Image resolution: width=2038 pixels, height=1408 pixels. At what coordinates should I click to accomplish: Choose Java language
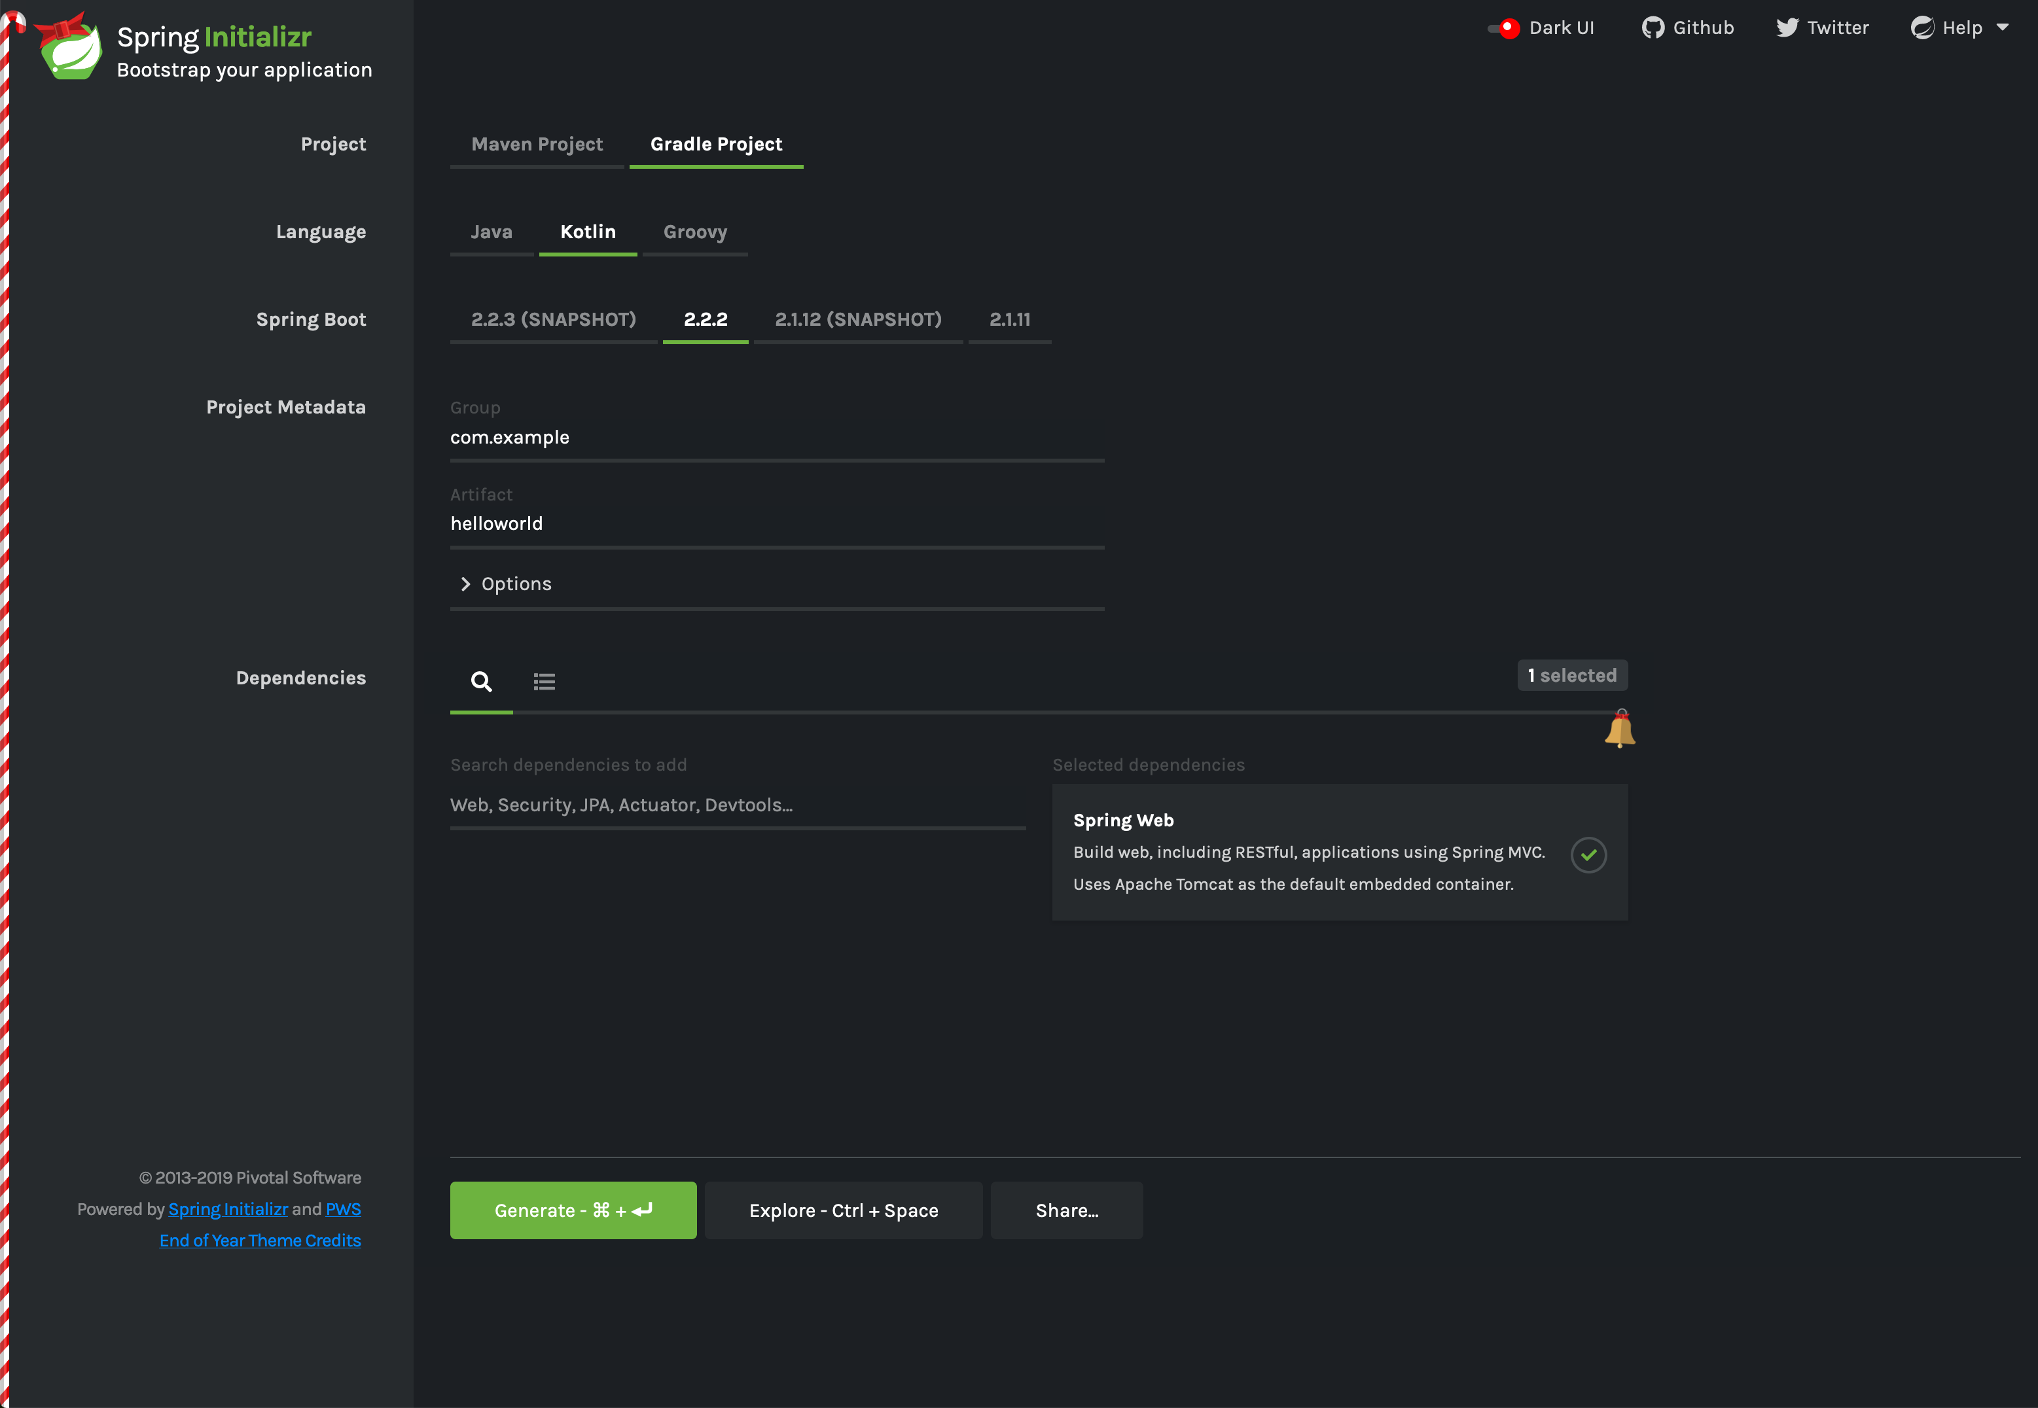click(492, 232)
